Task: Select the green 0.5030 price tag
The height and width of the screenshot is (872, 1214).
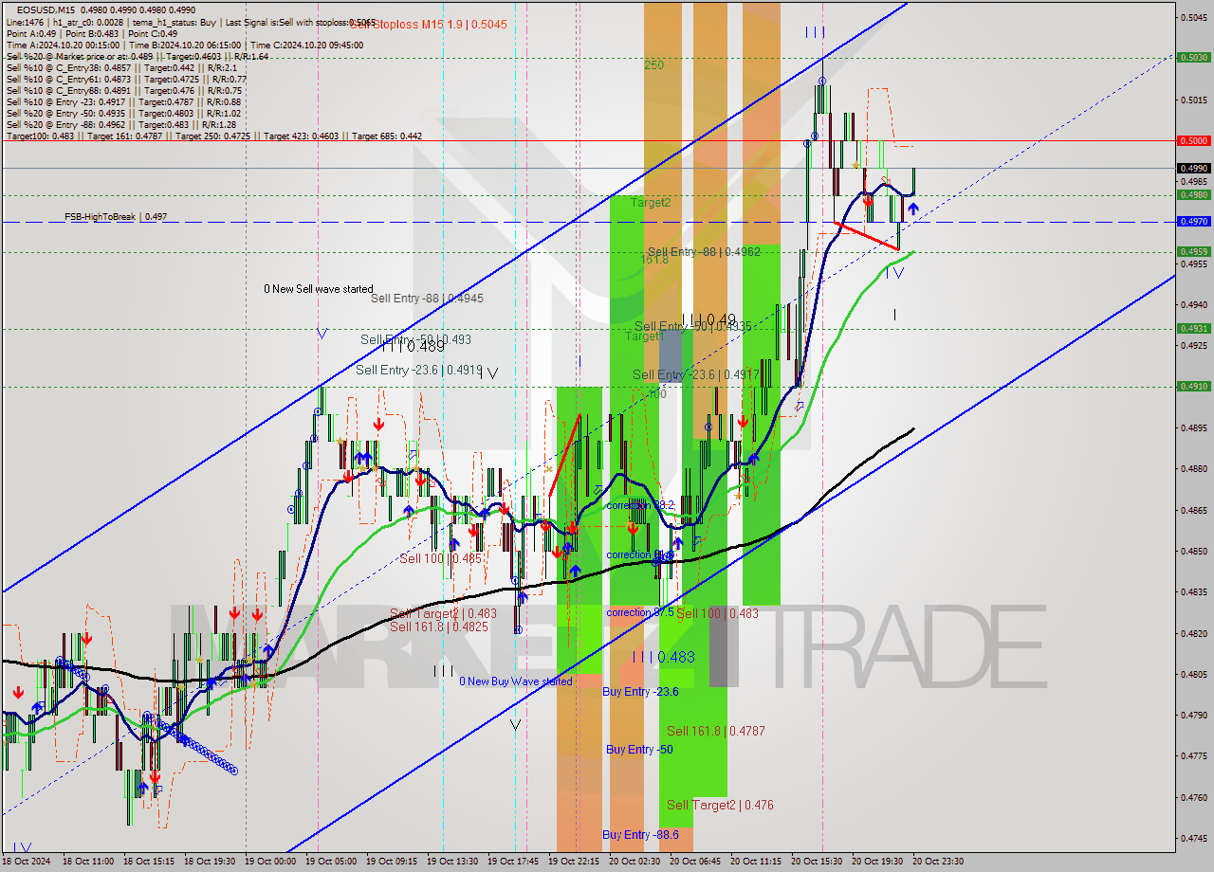Action: tap(1193, 57)
